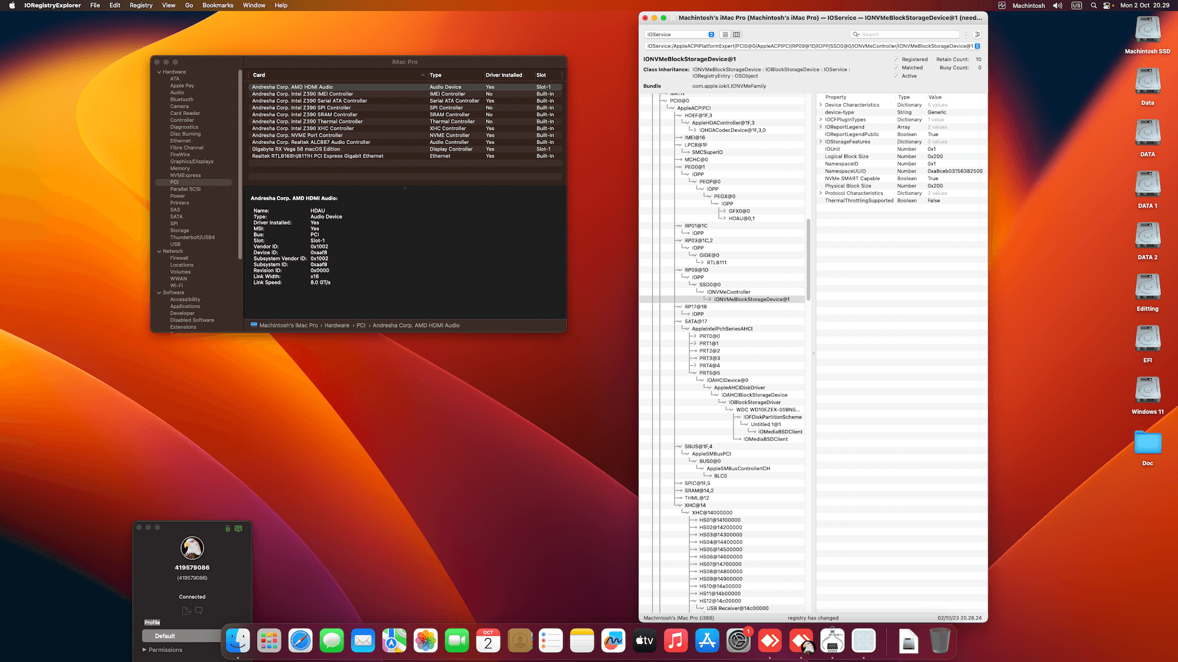Toggle the Matched checkbox
Screen dimensions: 1178x662
(x=896, y=67)
